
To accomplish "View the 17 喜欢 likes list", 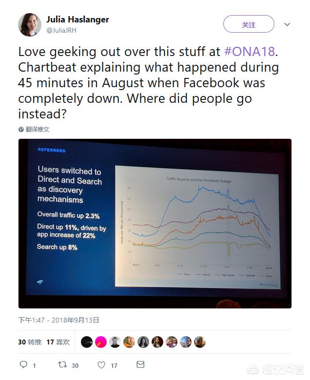I will pyautogui.click(x=58, y=342).
